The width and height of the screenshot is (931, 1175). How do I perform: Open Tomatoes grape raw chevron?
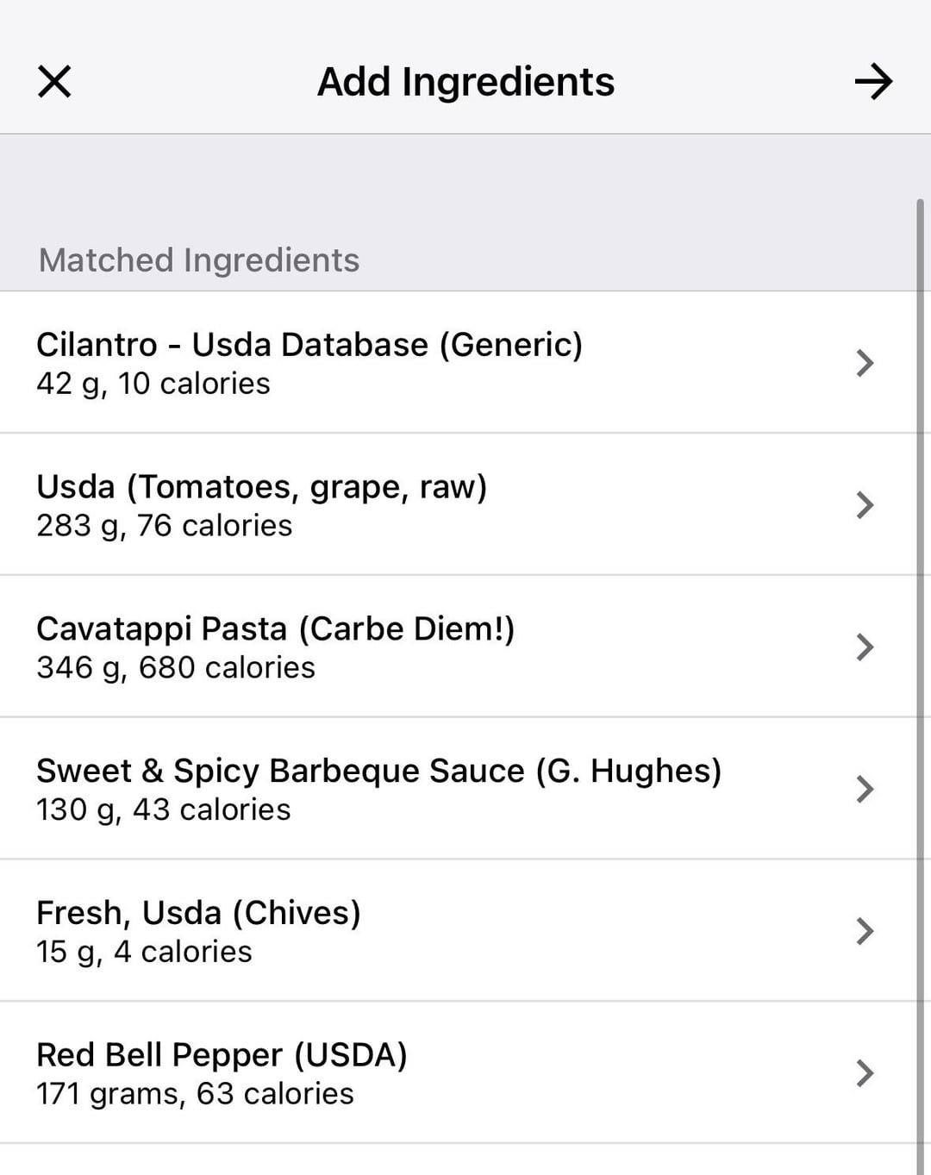click(x=865, y=504)
